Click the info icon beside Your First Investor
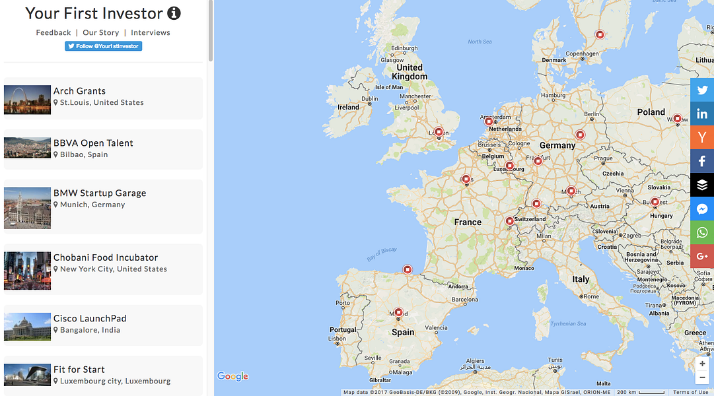 click(174, 13)
